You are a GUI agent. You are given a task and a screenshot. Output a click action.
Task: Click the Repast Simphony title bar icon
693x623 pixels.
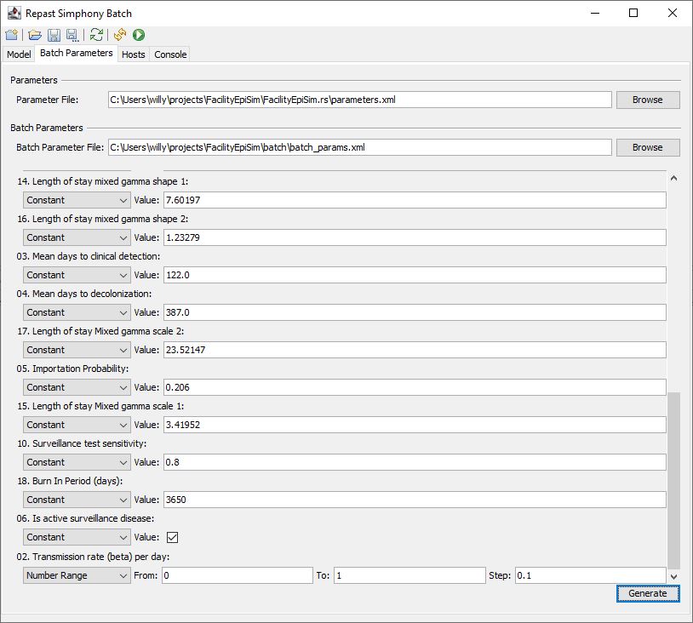tap(13, 13)
